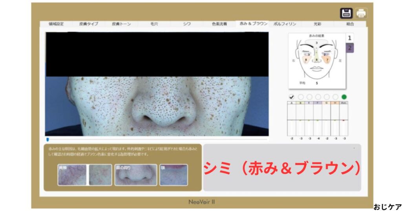The image size is (402, 211).
Task: Toggle the green circle above Ave. column
Action: point(344,97)
